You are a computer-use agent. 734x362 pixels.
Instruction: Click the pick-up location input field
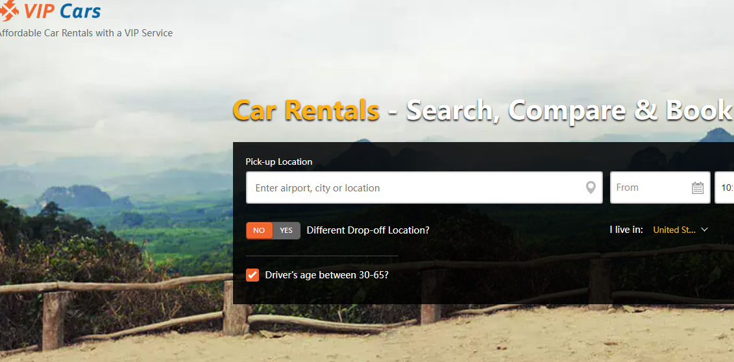[x=424, y=187]
